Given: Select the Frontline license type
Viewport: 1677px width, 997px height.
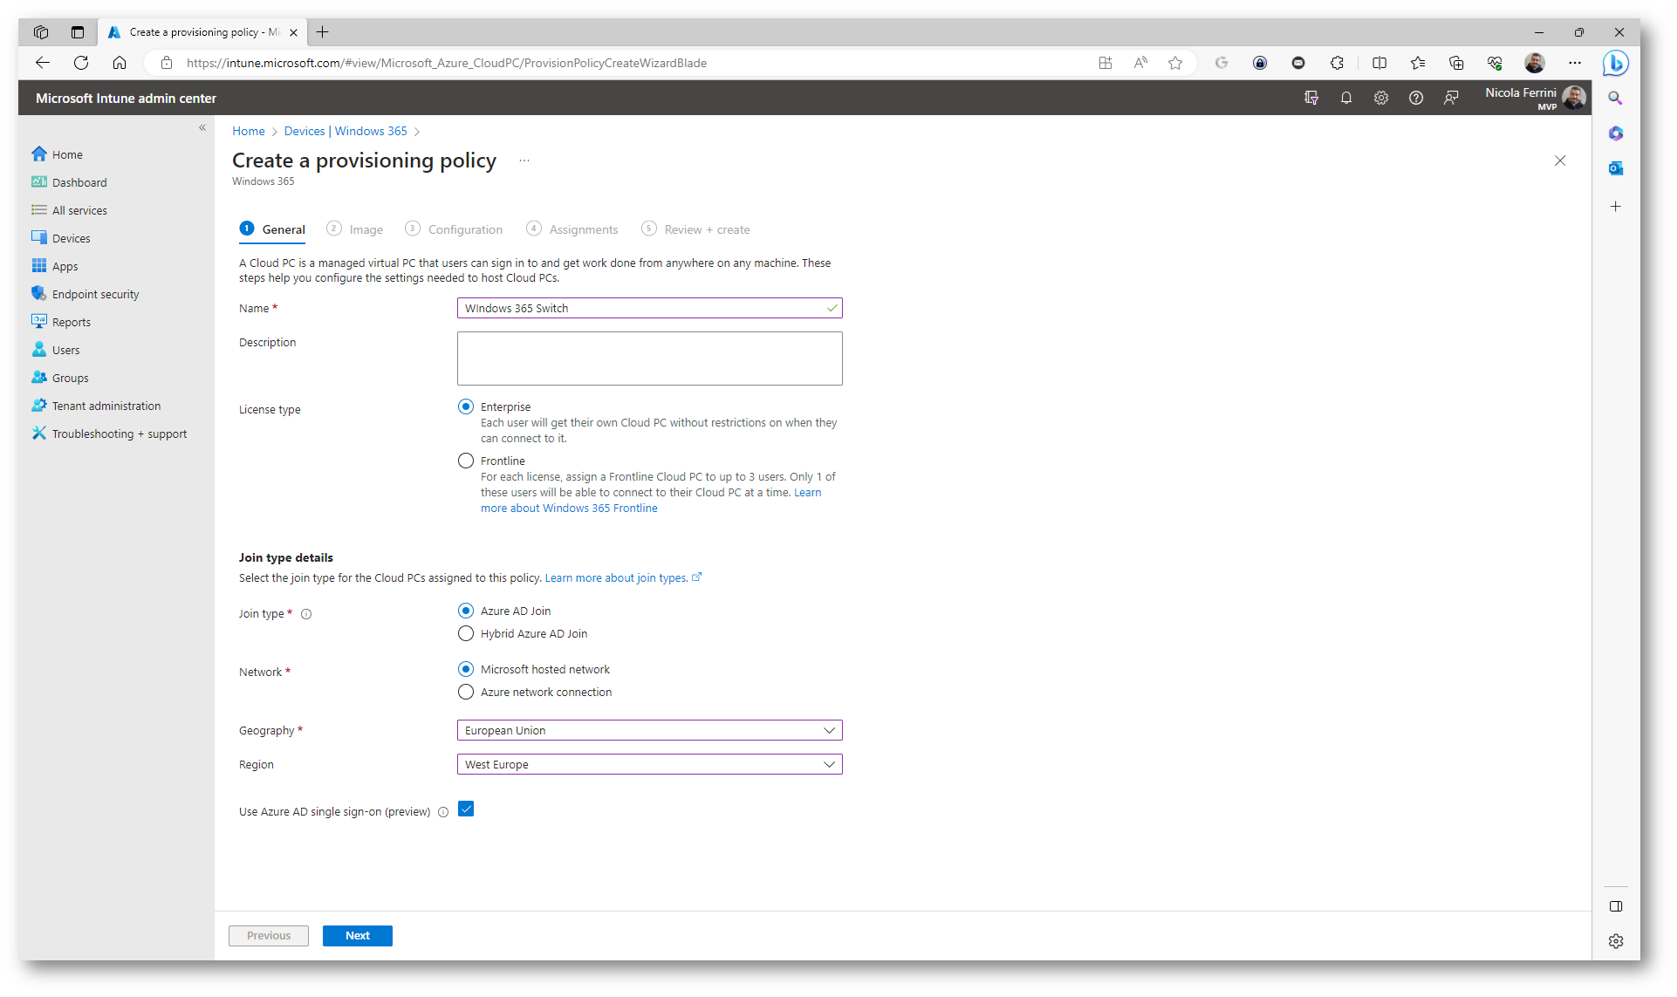Looking at the screenshot, I should [x=466, y=461].
